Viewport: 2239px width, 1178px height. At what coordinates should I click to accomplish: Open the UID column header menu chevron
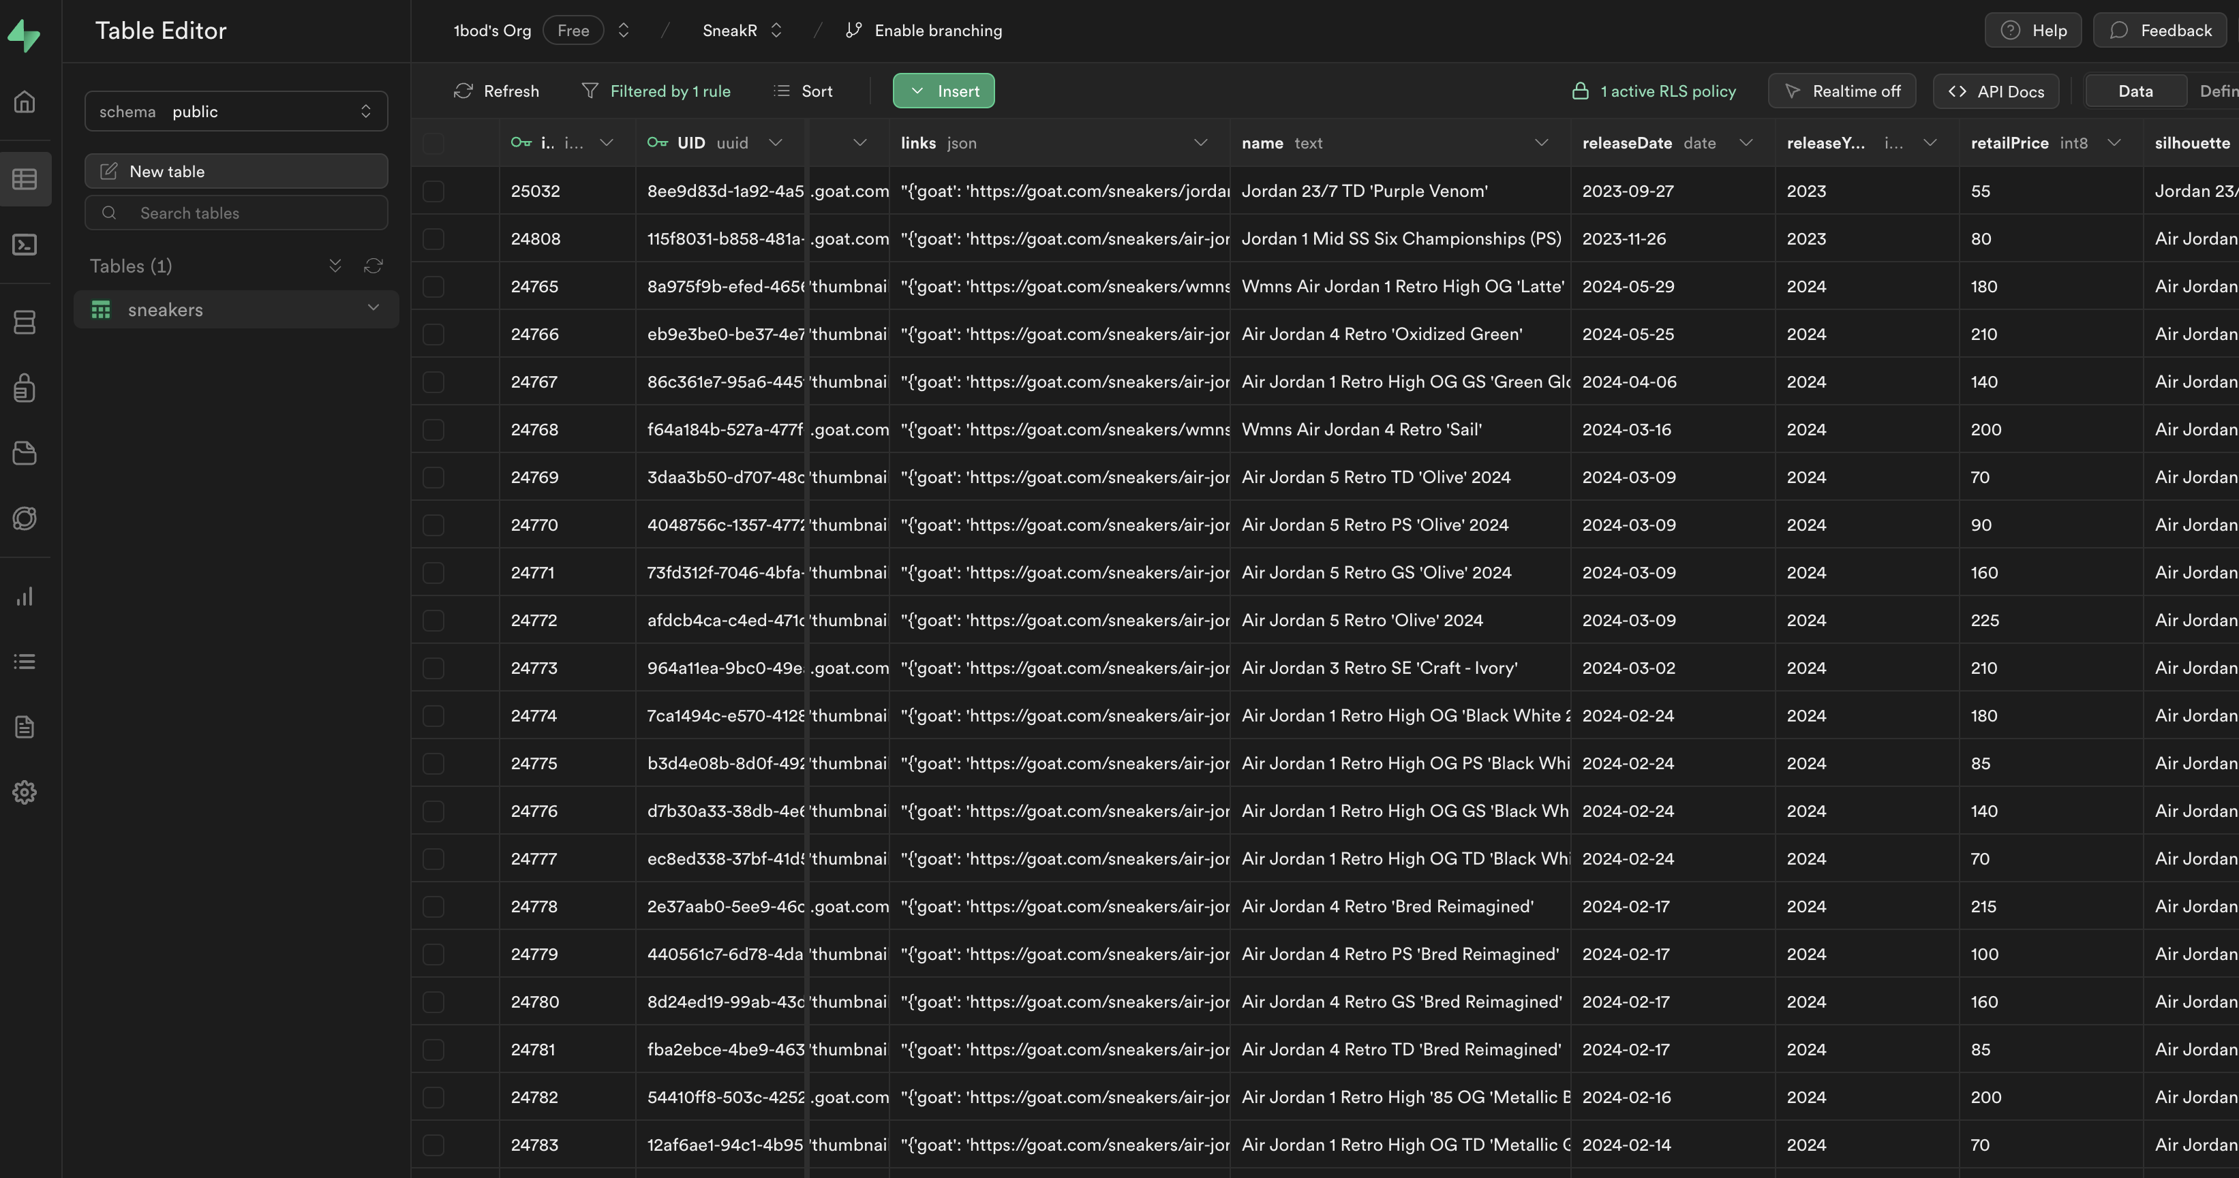click(x=776, y=142)
